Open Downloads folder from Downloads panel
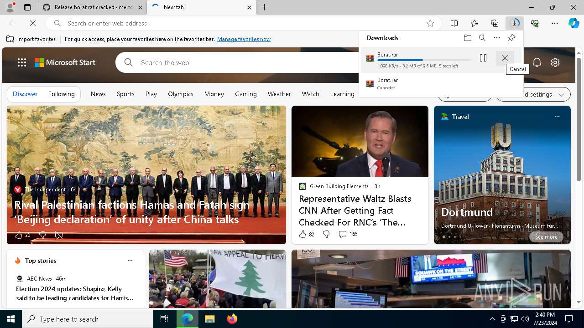This screenshot has width=584, height=328. [468, 38]
